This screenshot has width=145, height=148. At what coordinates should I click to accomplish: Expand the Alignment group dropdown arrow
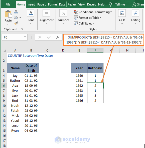coord(47,24)
